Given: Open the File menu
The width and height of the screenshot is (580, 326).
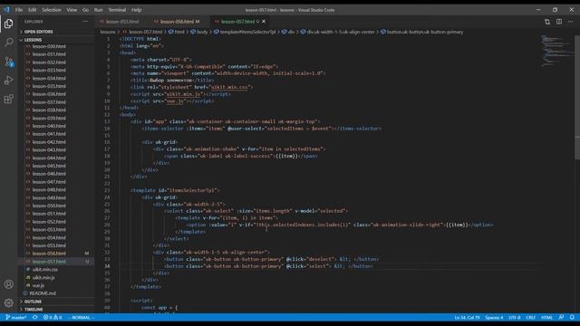Looking at the screenshot, I should 19,10.
